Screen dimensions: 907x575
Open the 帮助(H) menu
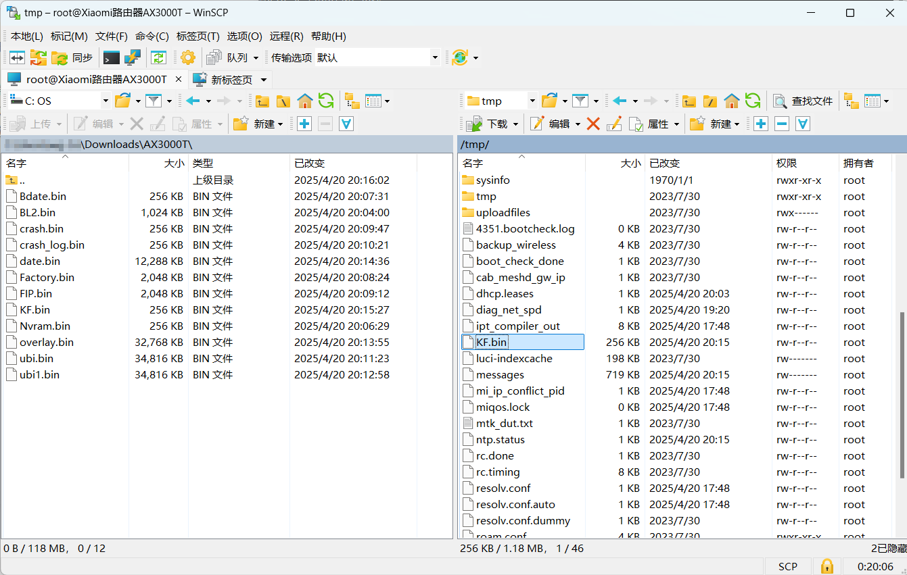[329, 36]
